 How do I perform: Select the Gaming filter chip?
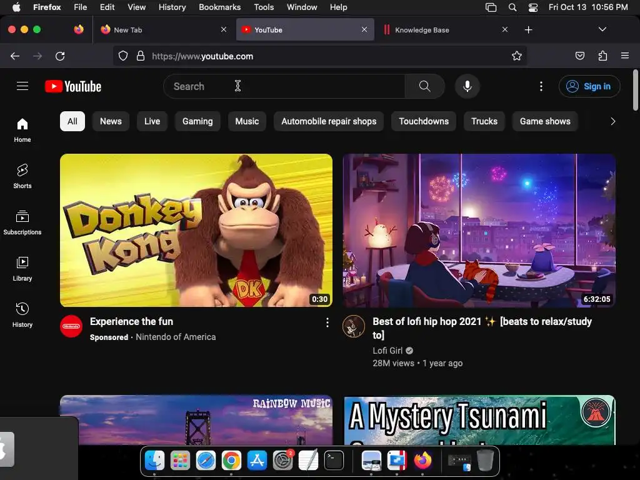(197, 121)
